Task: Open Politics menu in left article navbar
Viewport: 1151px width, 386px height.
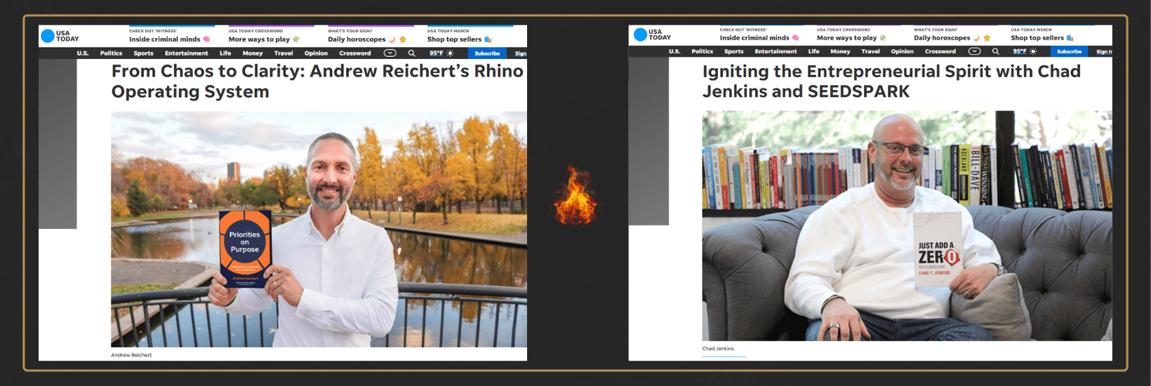Action: point(111,53)
